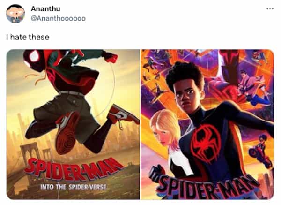Select the "I hate these" tweet text
Viewport: 281px width, 205px height.
click(x=28, y=37)
